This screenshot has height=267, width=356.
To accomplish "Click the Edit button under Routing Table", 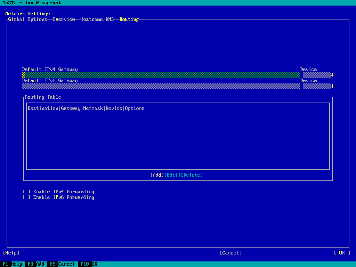I will click(x=172, y=175).
